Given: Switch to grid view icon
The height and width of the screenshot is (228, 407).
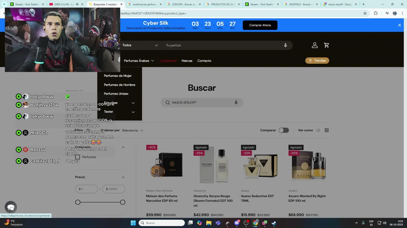Looking at the screenshot, I should tap(327, 130).
